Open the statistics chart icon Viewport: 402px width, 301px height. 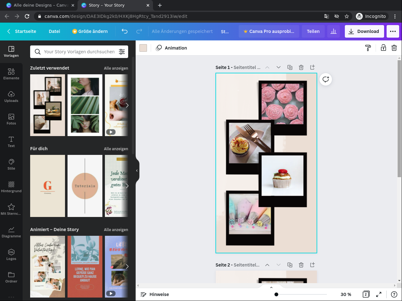pyautogui.click(x=334, y=31)
